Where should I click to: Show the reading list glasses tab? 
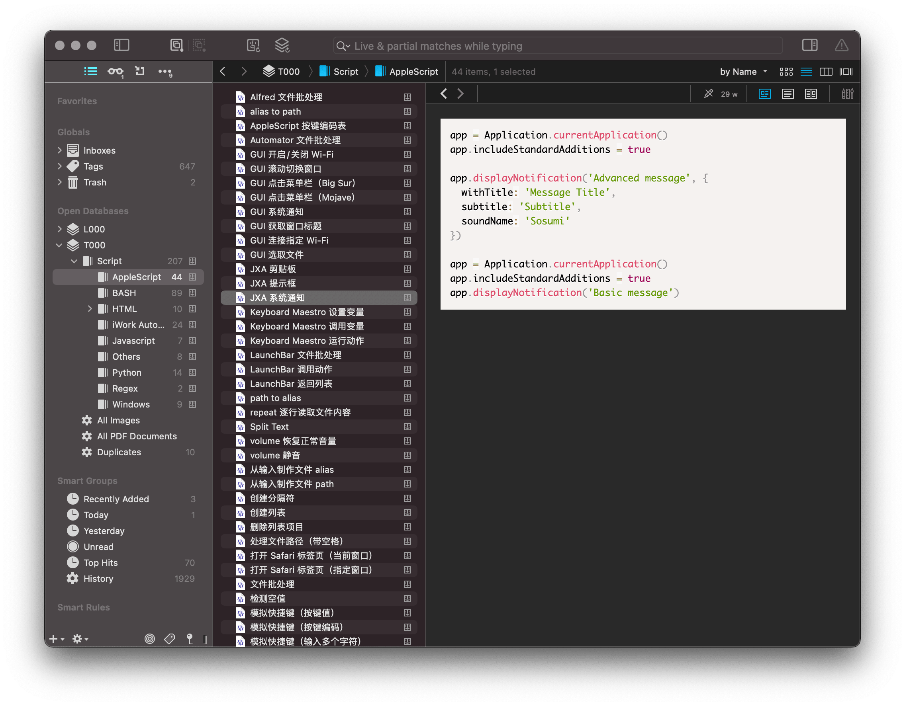tap(115, 72)
